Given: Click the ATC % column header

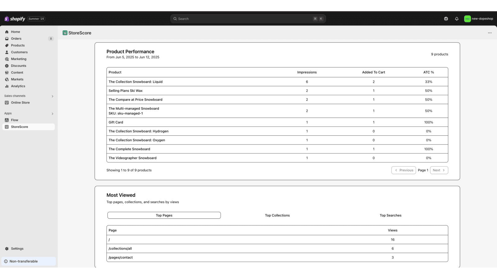Looking at the screenshot, I should (429, 72).
